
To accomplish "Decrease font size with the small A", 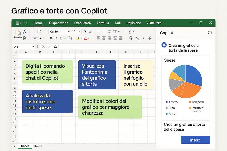I will click(x=90, y=32).
